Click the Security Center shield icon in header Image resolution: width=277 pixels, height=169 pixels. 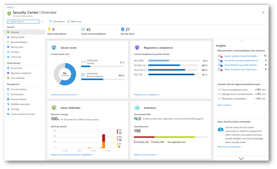click(9, 14)
